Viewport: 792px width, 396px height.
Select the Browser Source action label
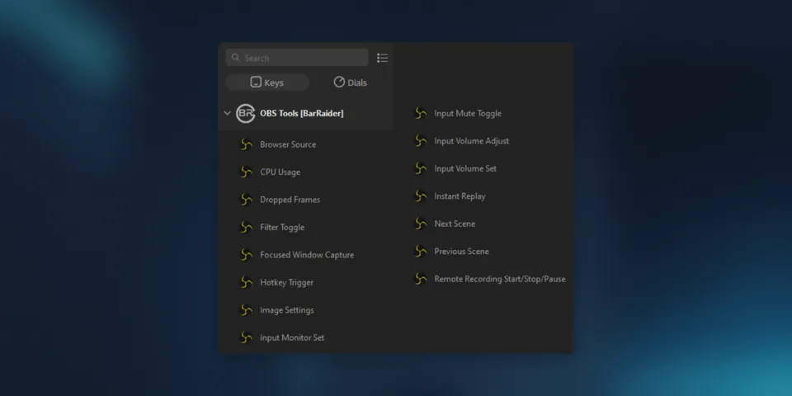[288, 144]
